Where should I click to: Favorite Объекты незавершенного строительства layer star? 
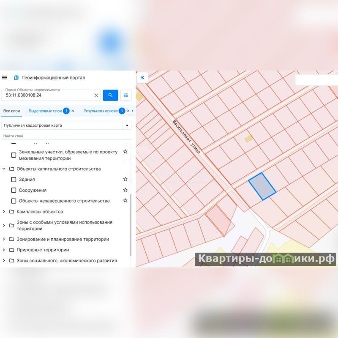pos(125,200)
